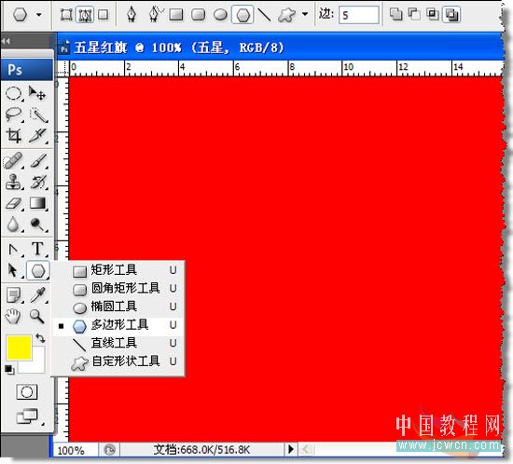
Task: Select the Blur tool
Action: point(14,225)
